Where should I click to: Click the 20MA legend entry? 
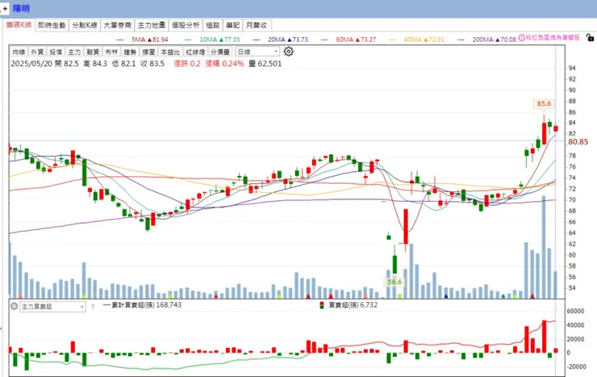pos(281,40)
